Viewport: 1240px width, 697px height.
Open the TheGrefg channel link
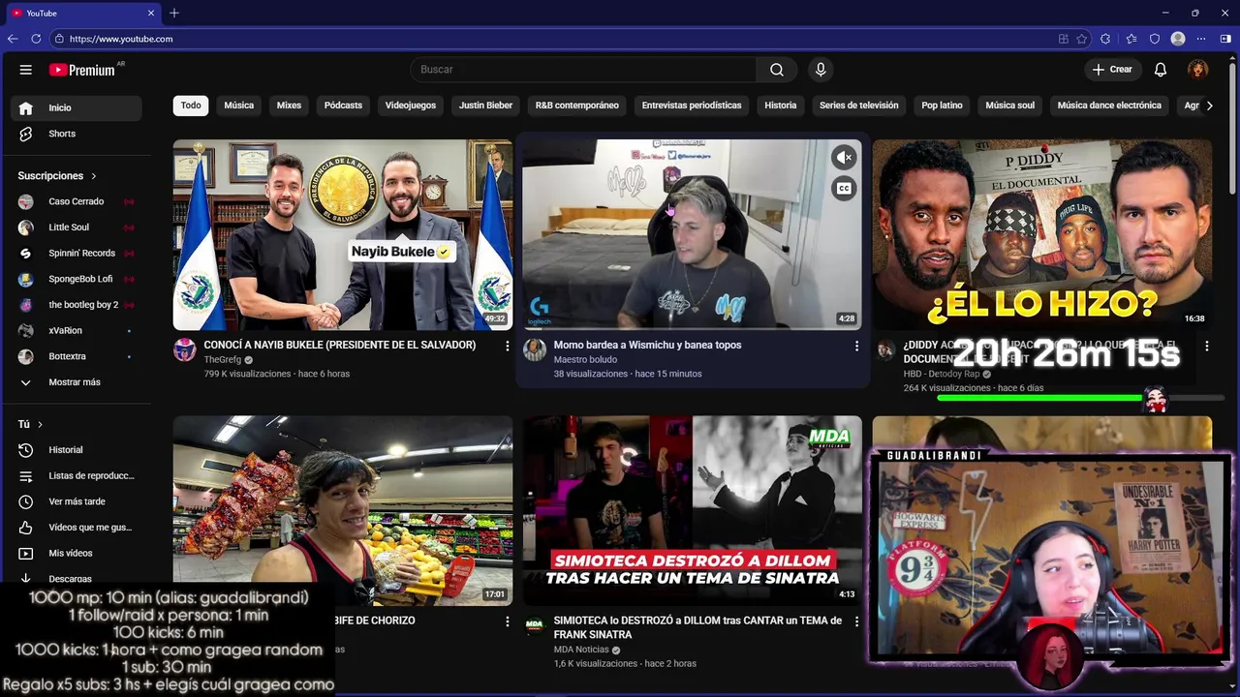click(x=222, y=360)
